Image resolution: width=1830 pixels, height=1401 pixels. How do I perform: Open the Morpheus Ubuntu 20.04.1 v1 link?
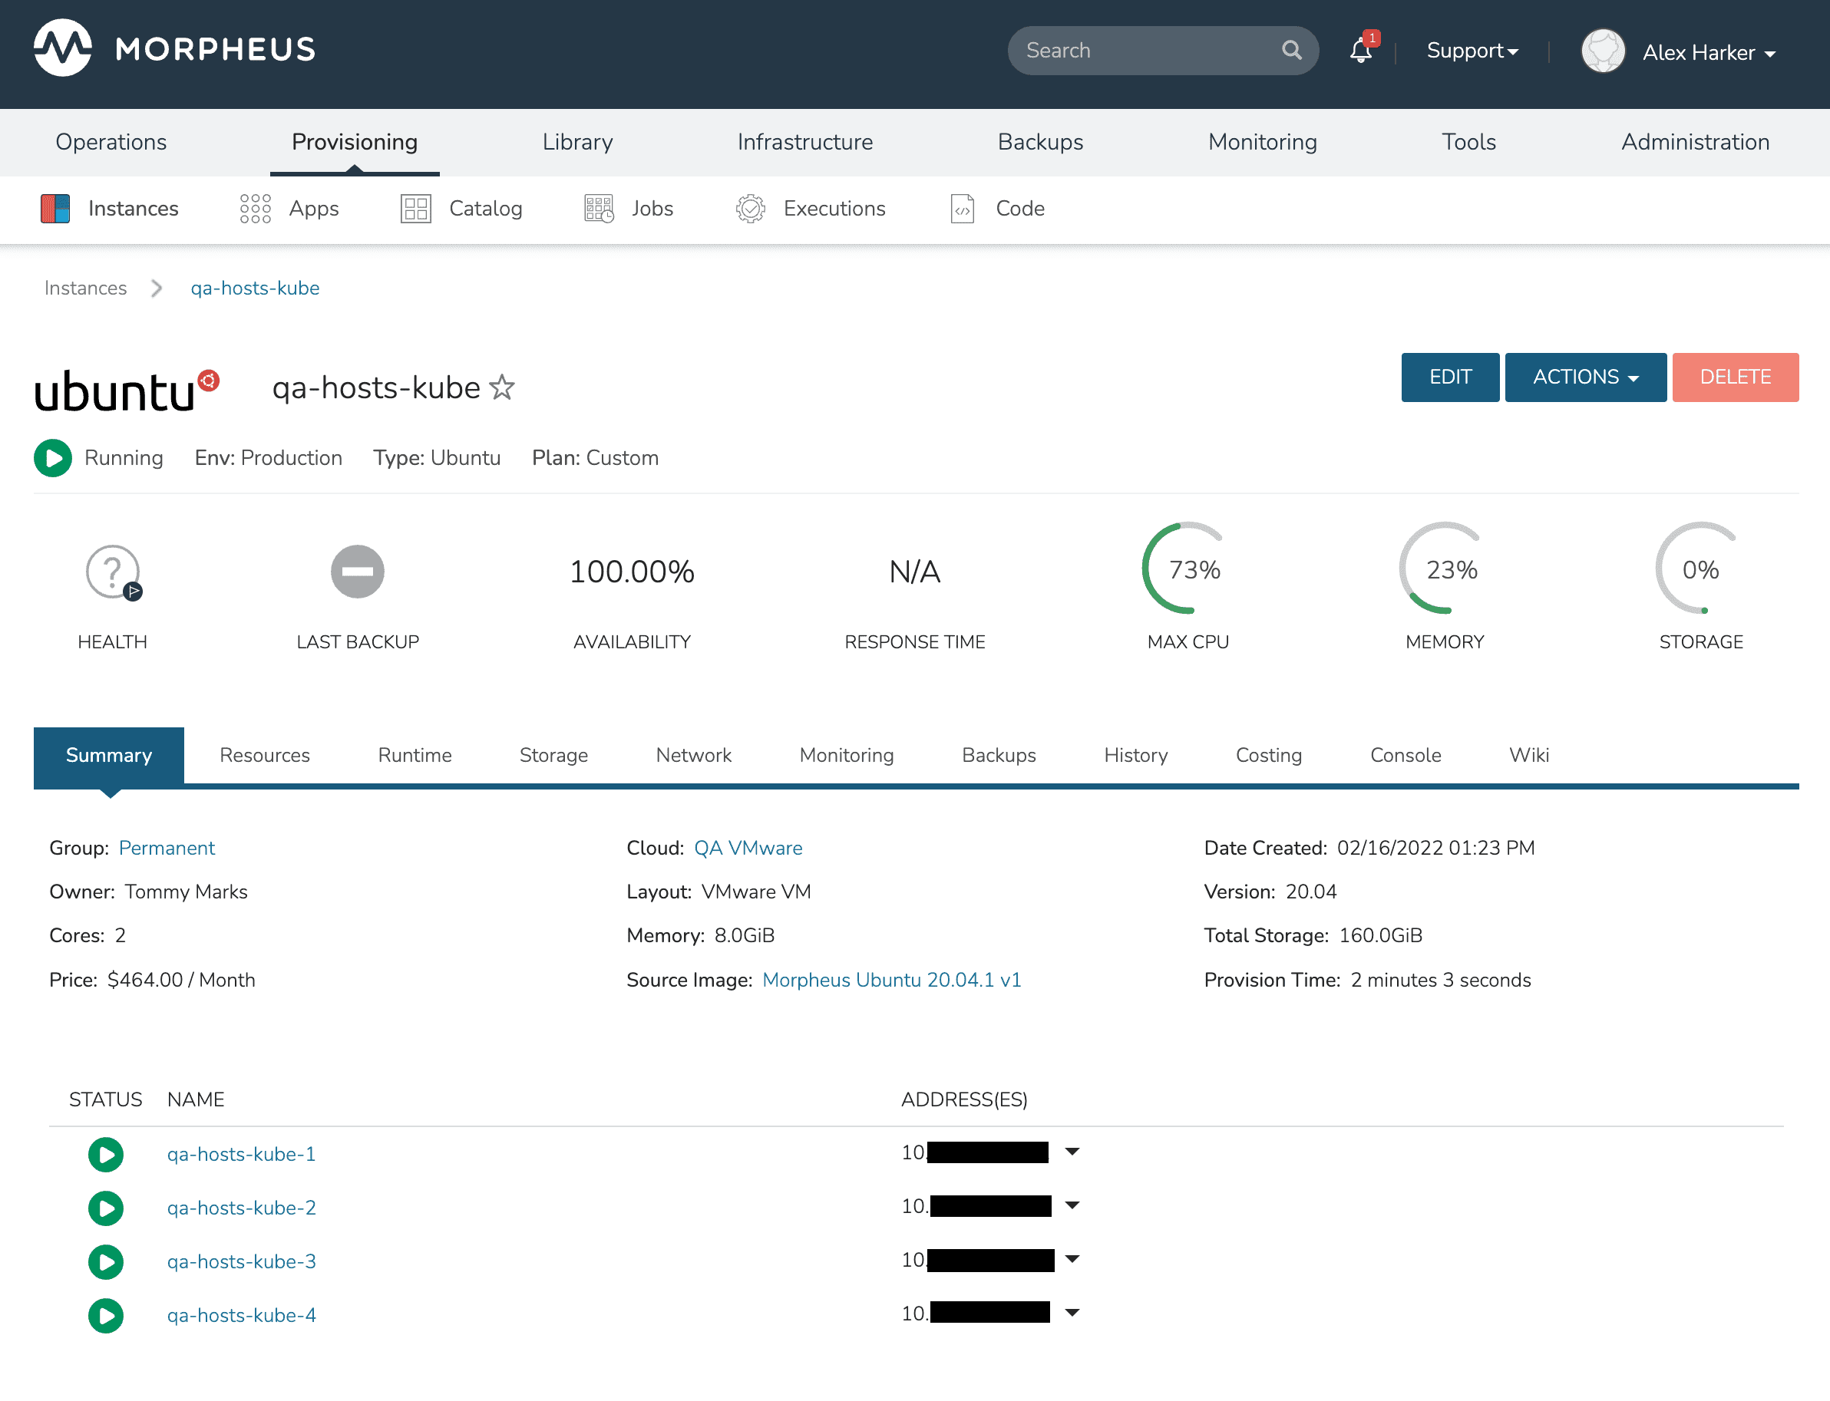click(x=890, y=980)
